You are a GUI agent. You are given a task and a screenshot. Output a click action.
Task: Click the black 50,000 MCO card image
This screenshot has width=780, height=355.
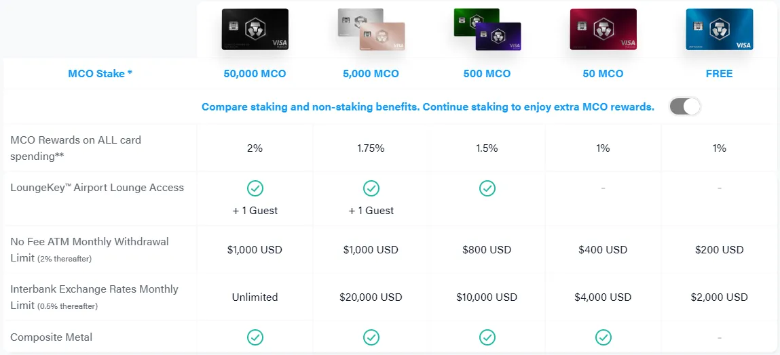(255, 29)
